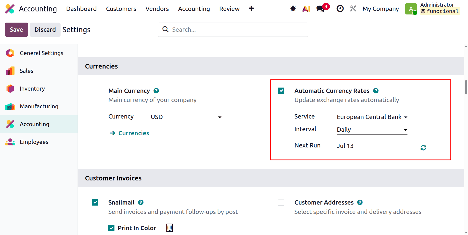
Task: Click the arrow icon before Currencies link
Action: pyautogui.click(x=112, y=133)
